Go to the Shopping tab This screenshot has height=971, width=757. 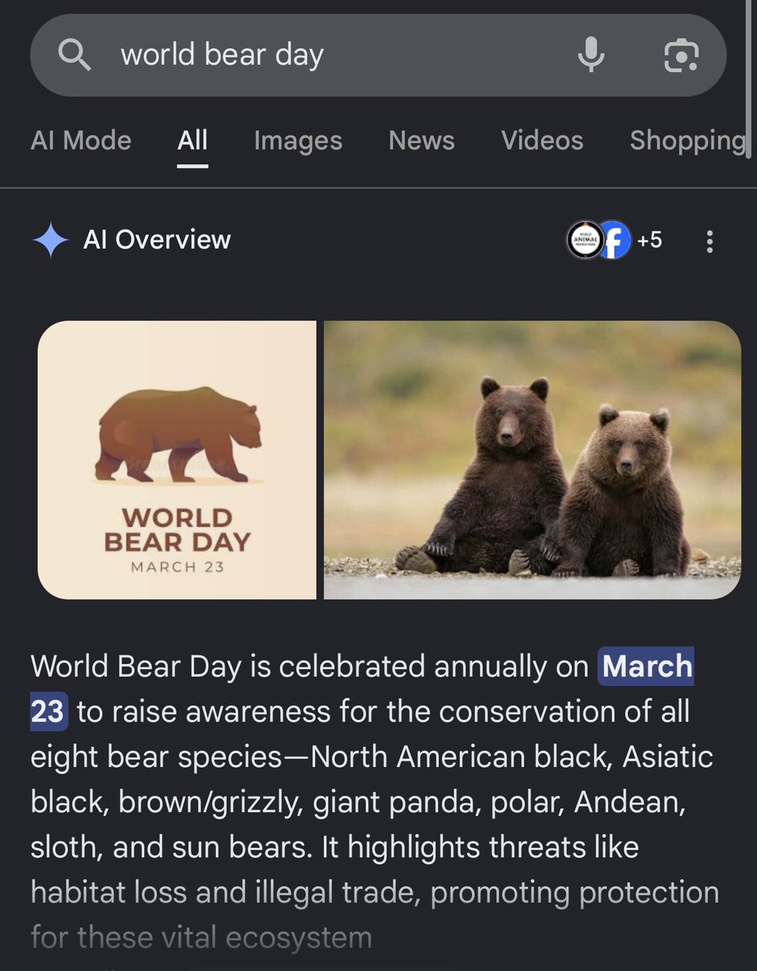point(688,141)
